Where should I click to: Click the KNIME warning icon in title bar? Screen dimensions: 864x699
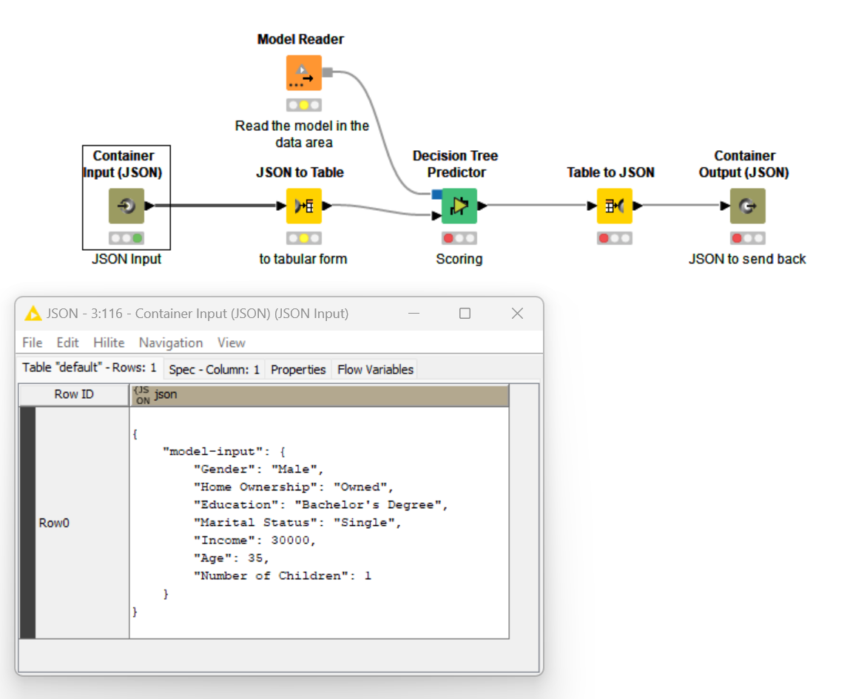(x=33, y=314)
